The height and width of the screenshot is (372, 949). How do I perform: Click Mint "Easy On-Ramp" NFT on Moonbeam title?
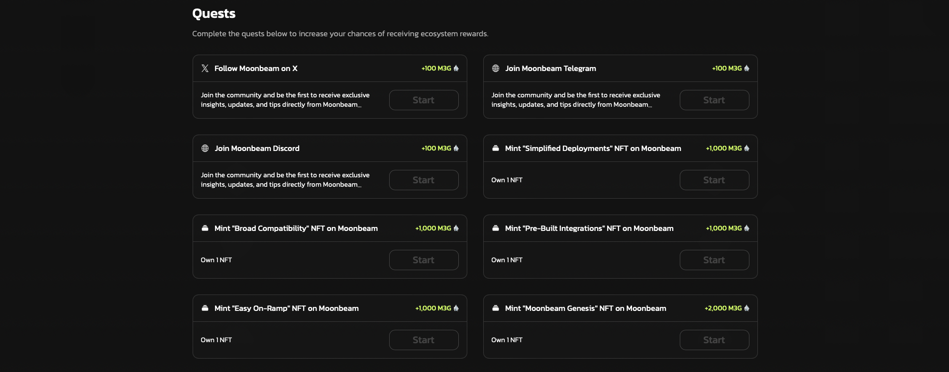(x=287, y=308)
